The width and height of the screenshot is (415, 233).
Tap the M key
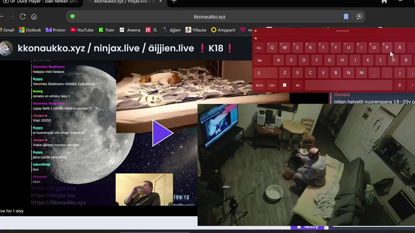(361, 73)
